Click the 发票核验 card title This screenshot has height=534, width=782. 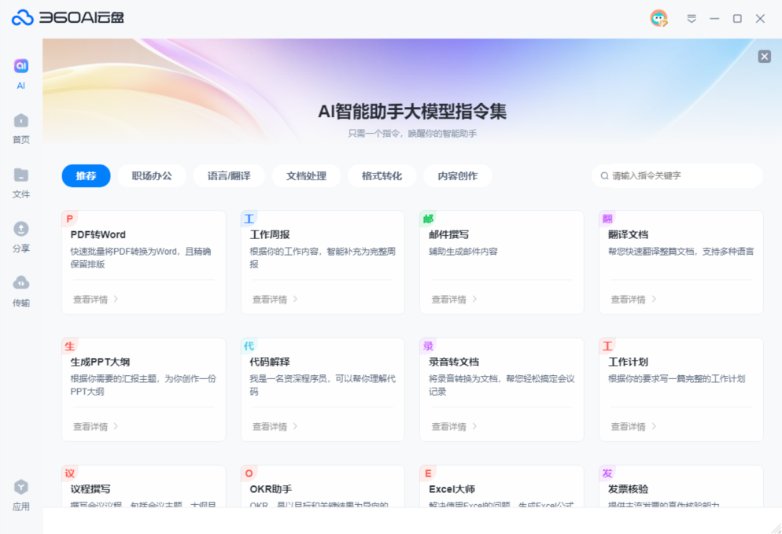[x=628, y=489]
